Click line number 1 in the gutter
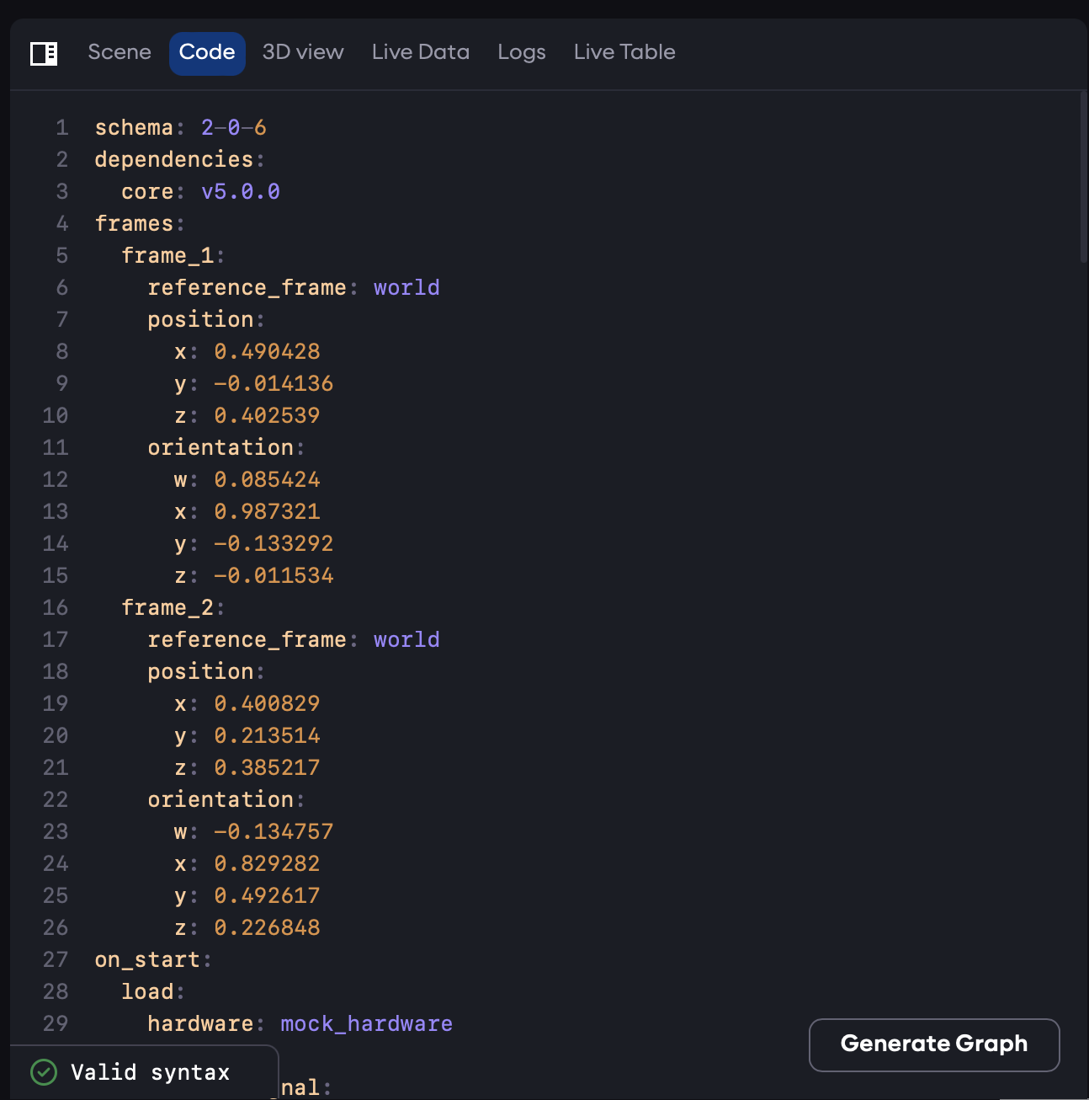Image resolution: width=1089 pixels, height=1100 pixels. [60, 127]
